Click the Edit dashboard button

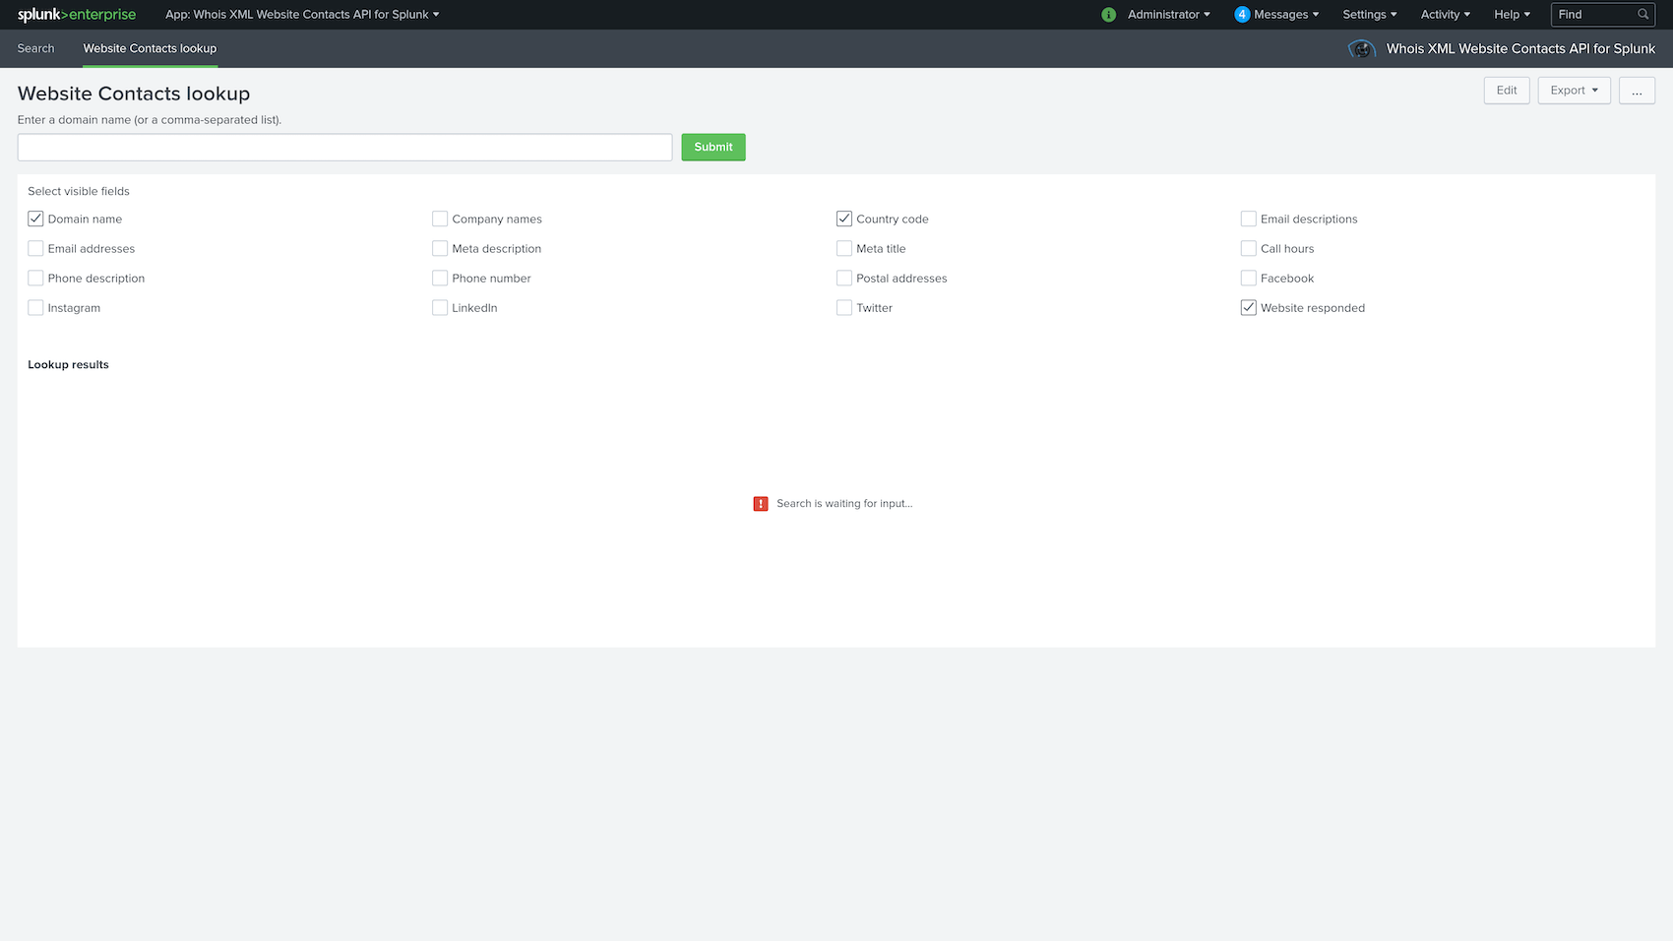[1507, 91]
